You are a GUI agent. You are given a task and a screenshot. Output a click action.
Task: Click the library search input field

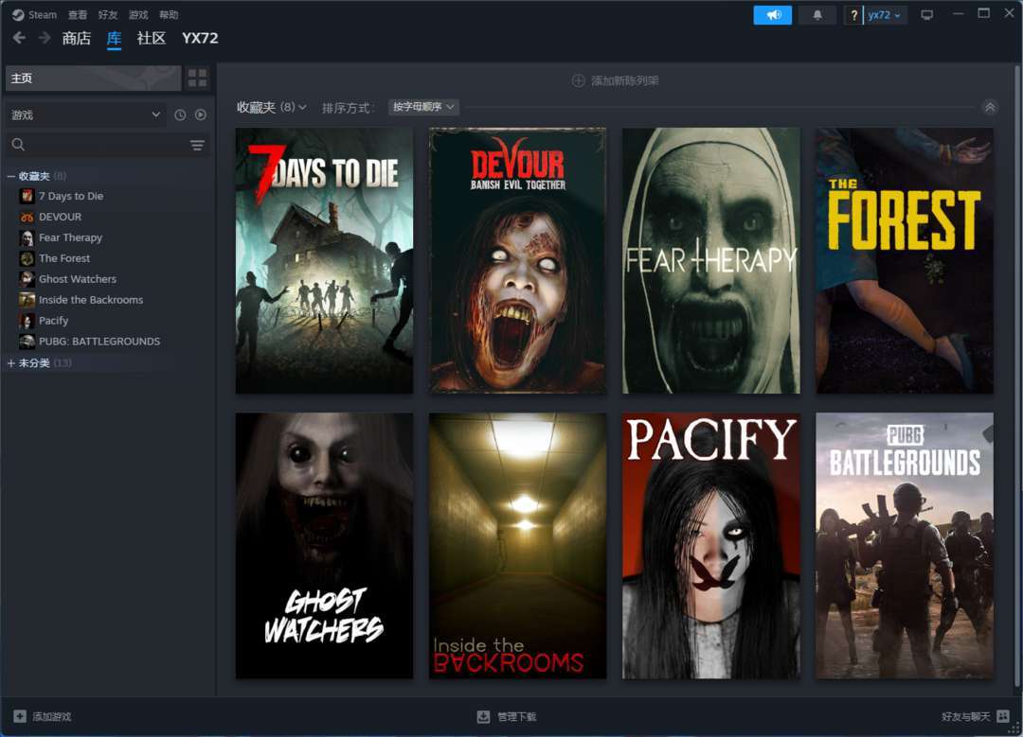[x=108, y=145]
